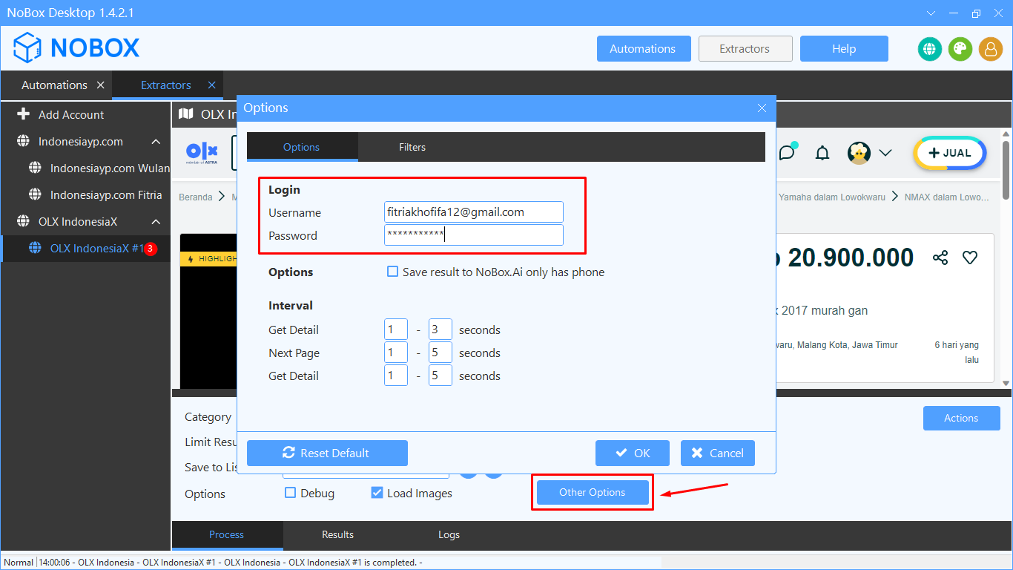Click the orange user profile icon
The width and height of the screenshot is (1013, 570).
[x=990, y=49]
